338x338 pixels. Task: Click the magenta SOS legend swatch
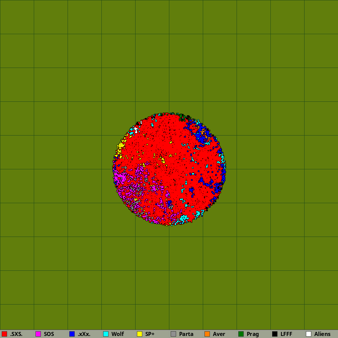[x=38, y=334]
